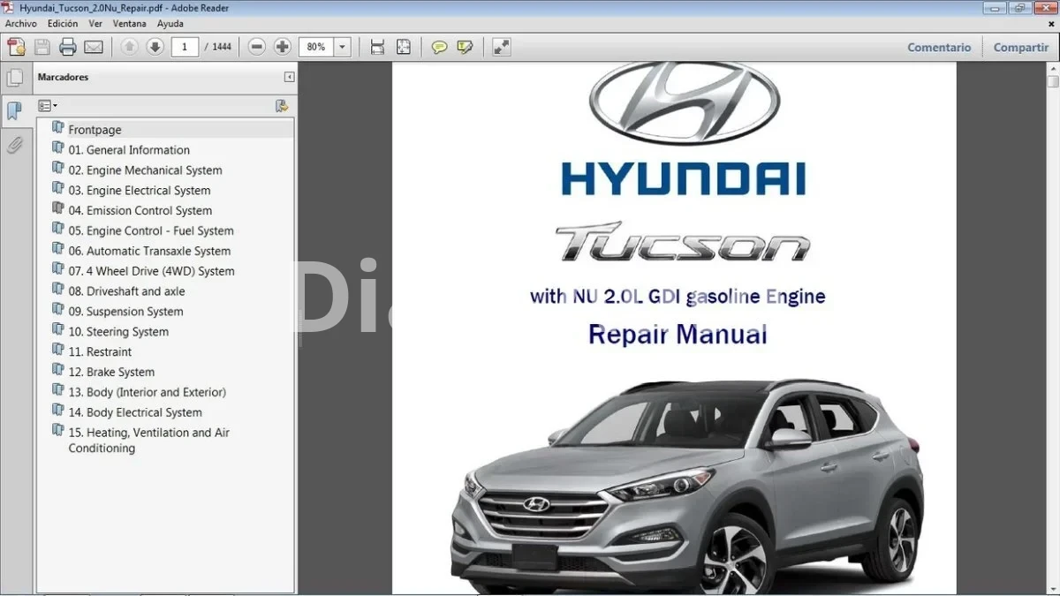This screenshot has height=596, width=1060.
Task: Click the 'Repair Manual' heading on page
Action: [x=678, y=335]
